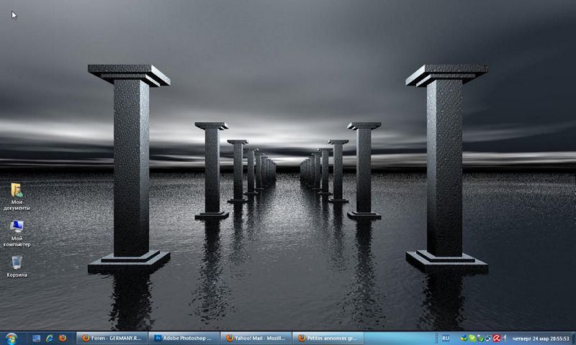Click the toolbar grip left of RU
Image resolution: width=576 pixels, height=345 pixels.
pyautogui.click(x=437, y=338)
